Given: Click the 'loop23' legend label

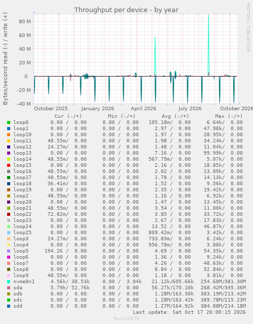Looking at the screenshot, I should [x=22, y=220].
